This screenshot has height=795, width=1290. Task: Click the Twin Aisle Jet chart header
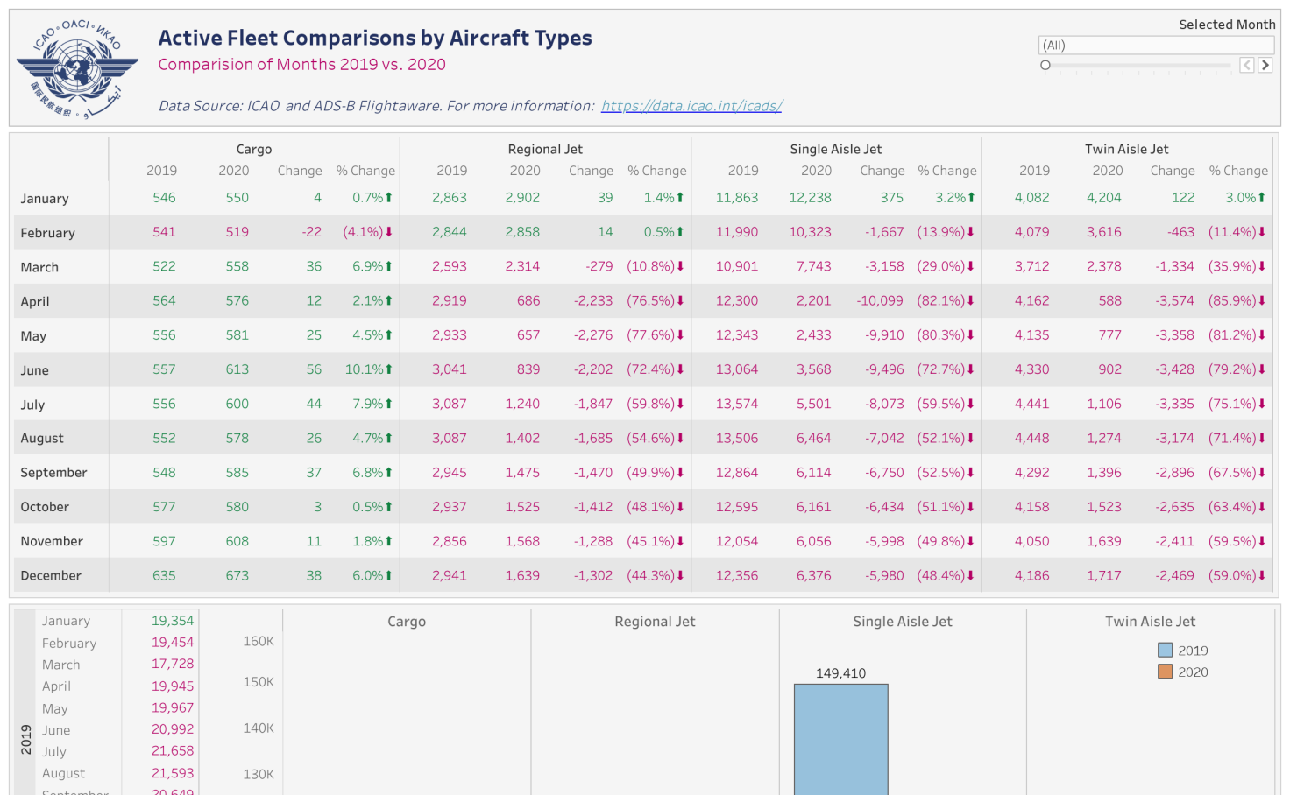1151,622
